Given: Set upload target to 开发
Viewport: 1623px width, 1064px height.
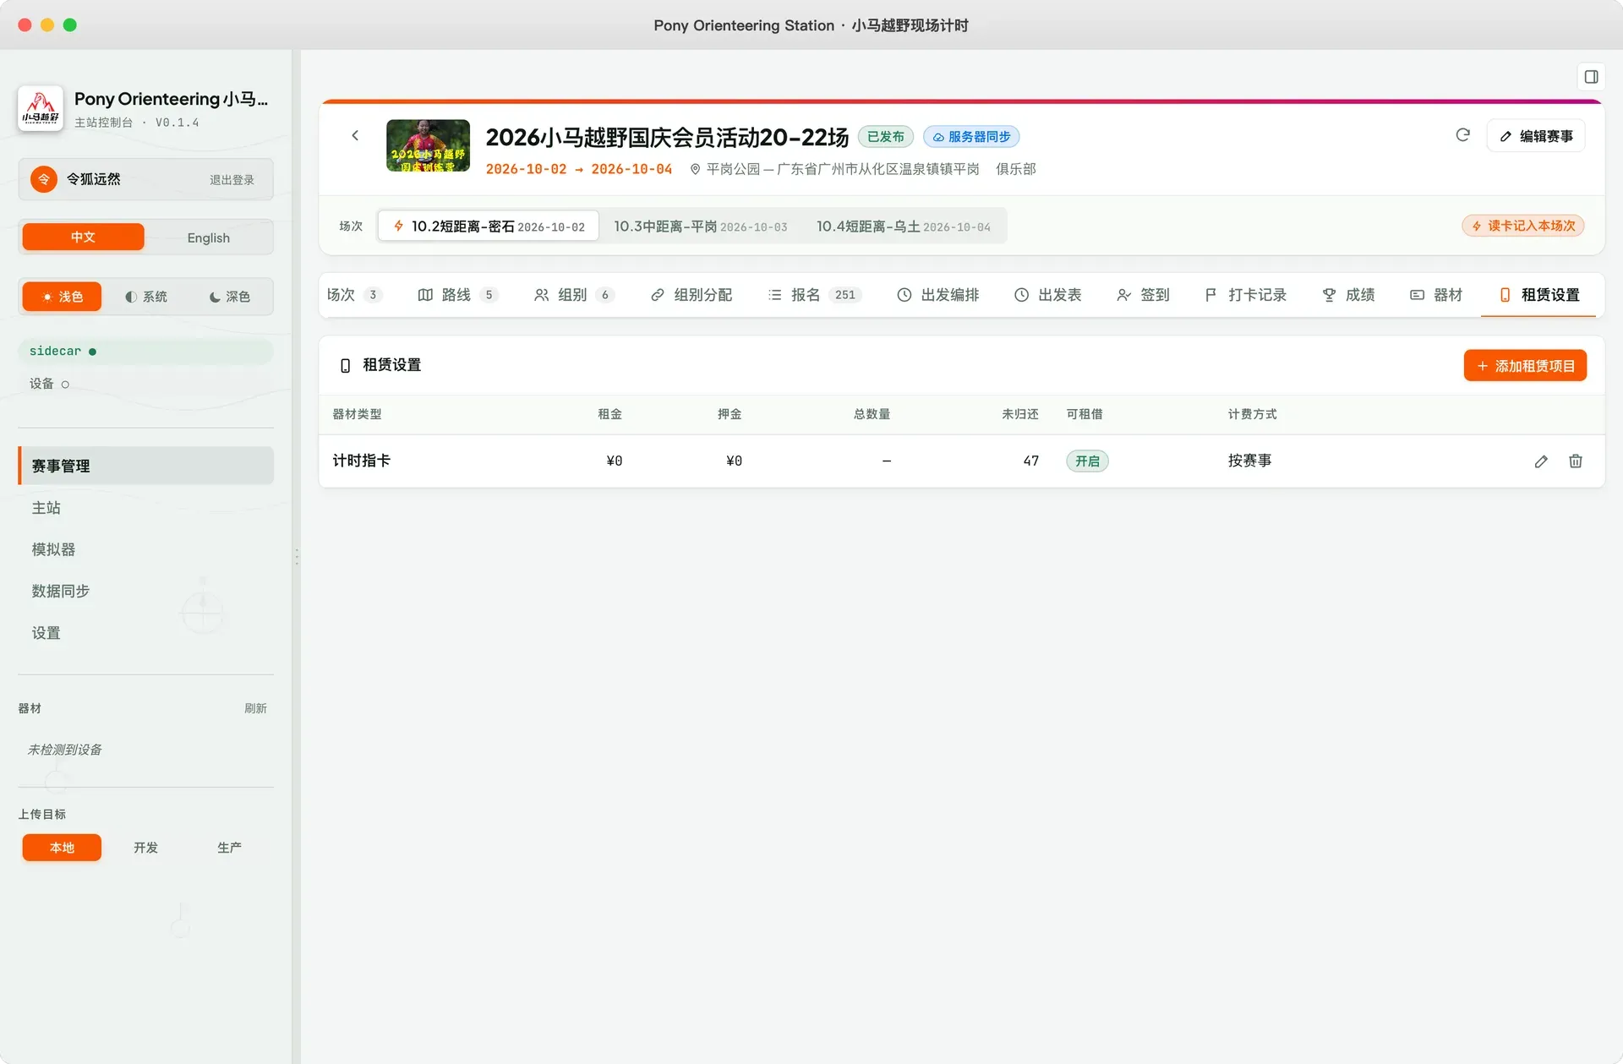Looking at the screenshot, I should [x=145, y=847].
